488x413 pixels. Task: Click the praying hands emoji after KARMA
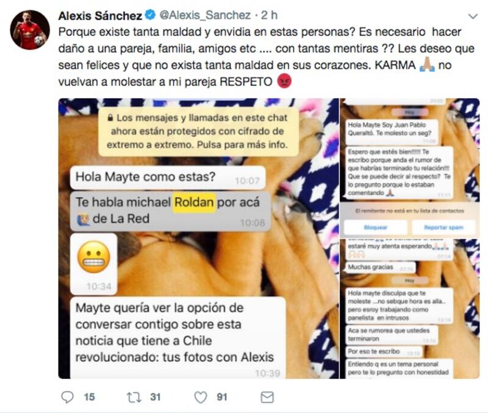click(x=427, y=65)
